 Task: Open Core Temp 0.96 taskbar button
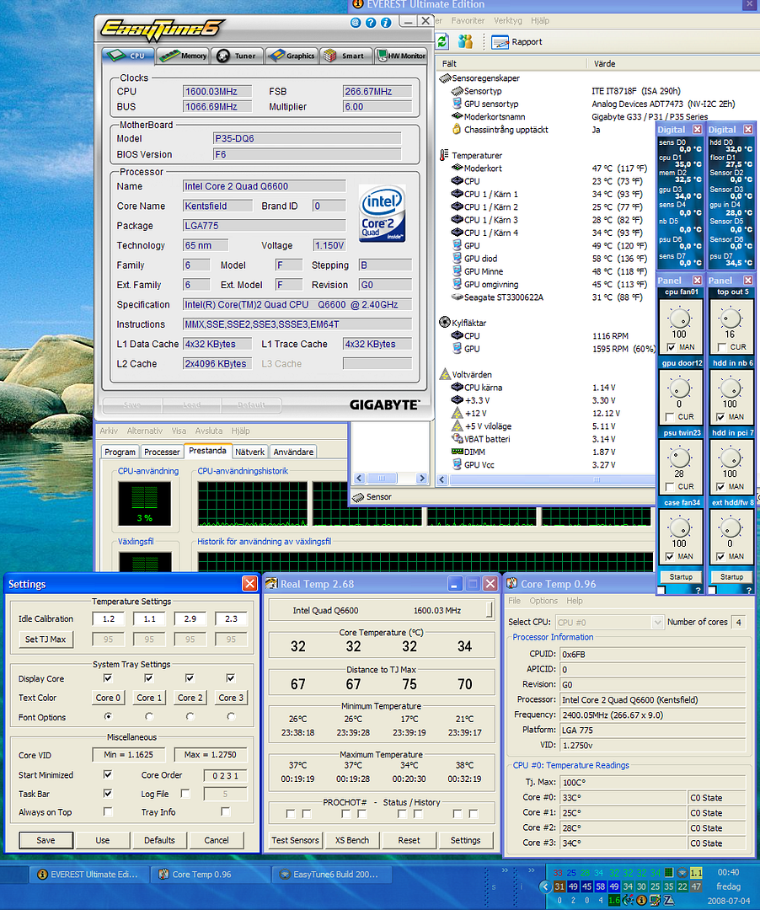coord(209,874)
